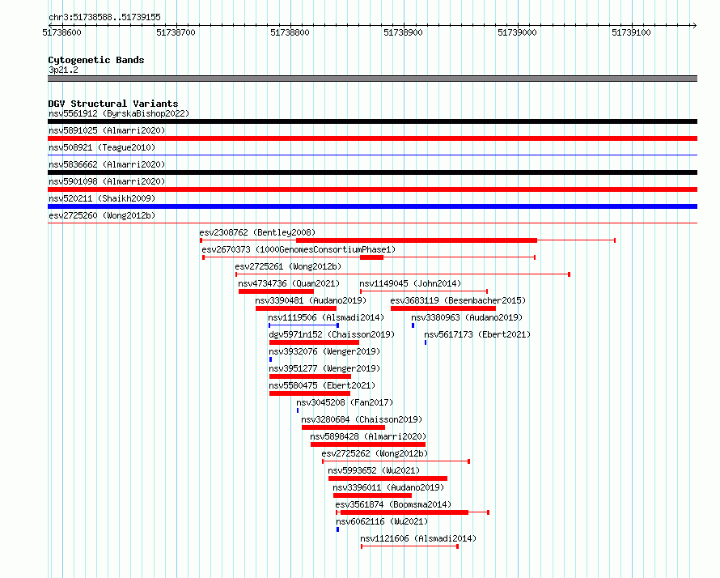Screen dimensions: 720x578
Task: Select nsv5617173 (Ebert2021) label
Action: tap(477, 334)
